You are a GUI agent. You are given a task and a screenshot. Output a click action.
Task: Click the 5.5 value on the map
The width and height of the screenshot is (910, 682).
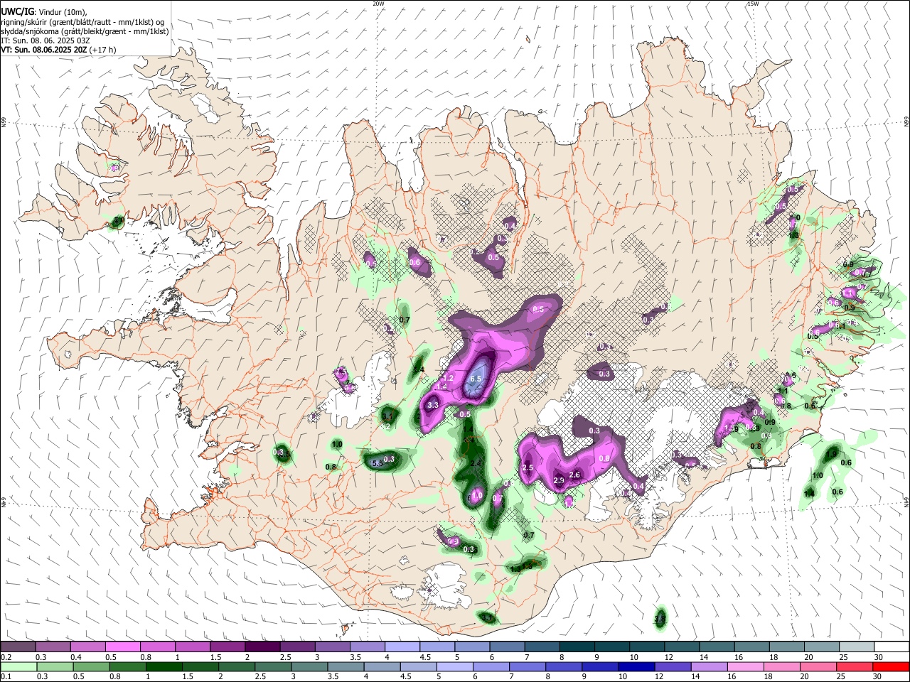pos(377,463)
